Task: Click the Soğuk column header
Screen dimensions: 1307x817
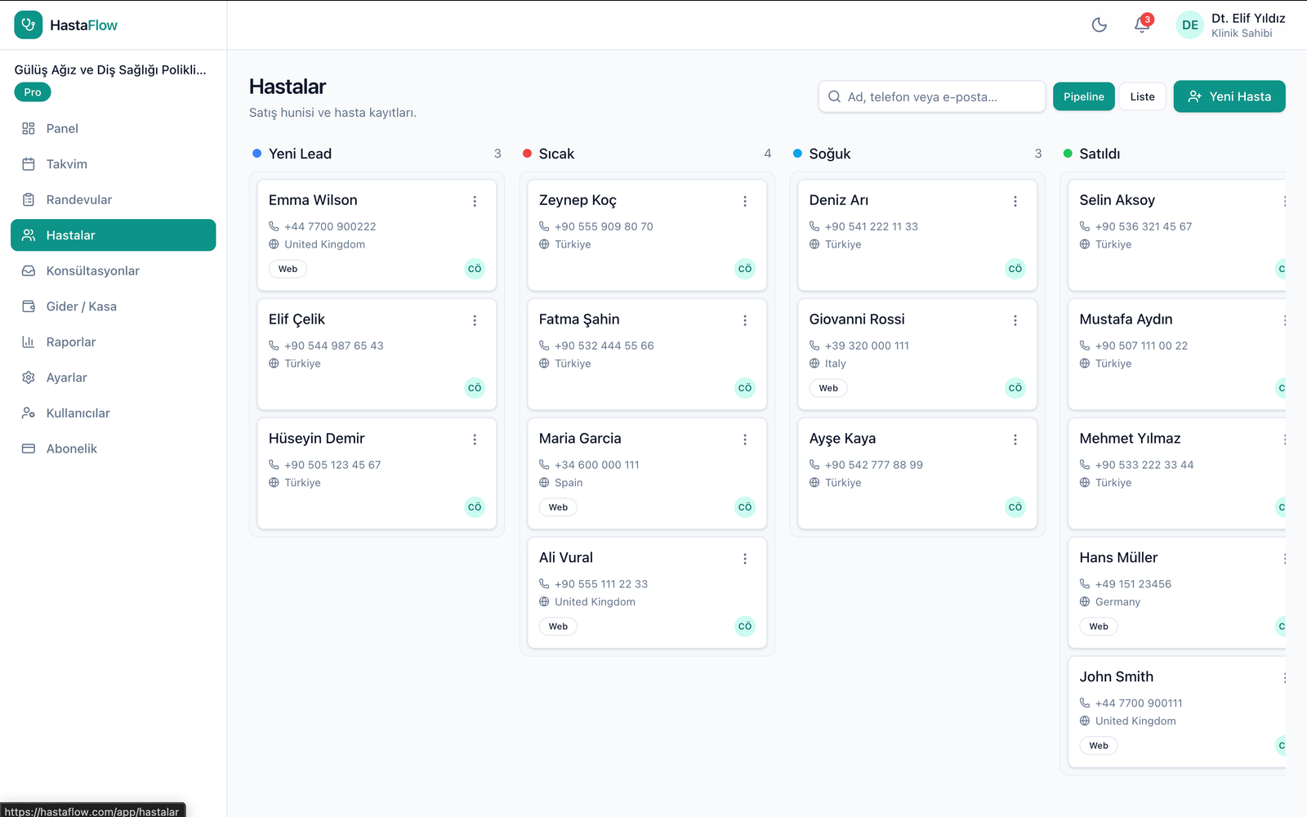Action: [917, 154]
